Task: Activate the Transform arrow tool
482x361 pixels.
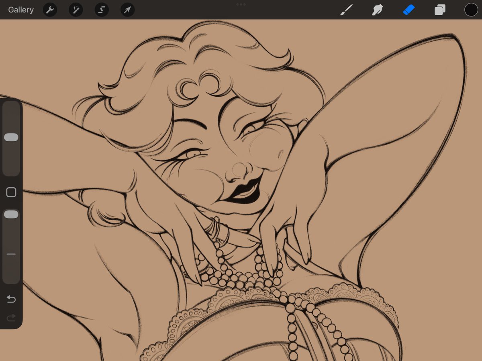Action: 127,10
